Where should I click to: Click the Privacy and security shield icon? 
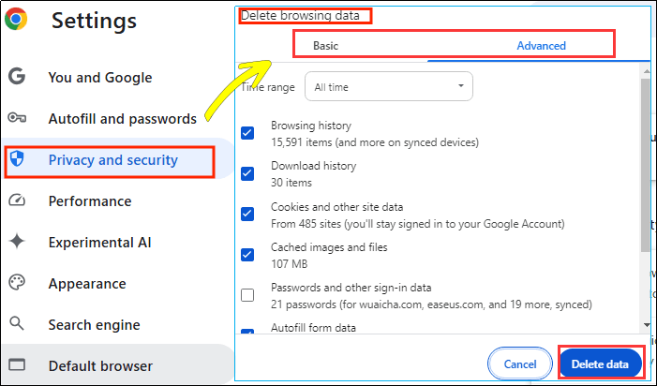pyautogui.click(x=17, y=160)
